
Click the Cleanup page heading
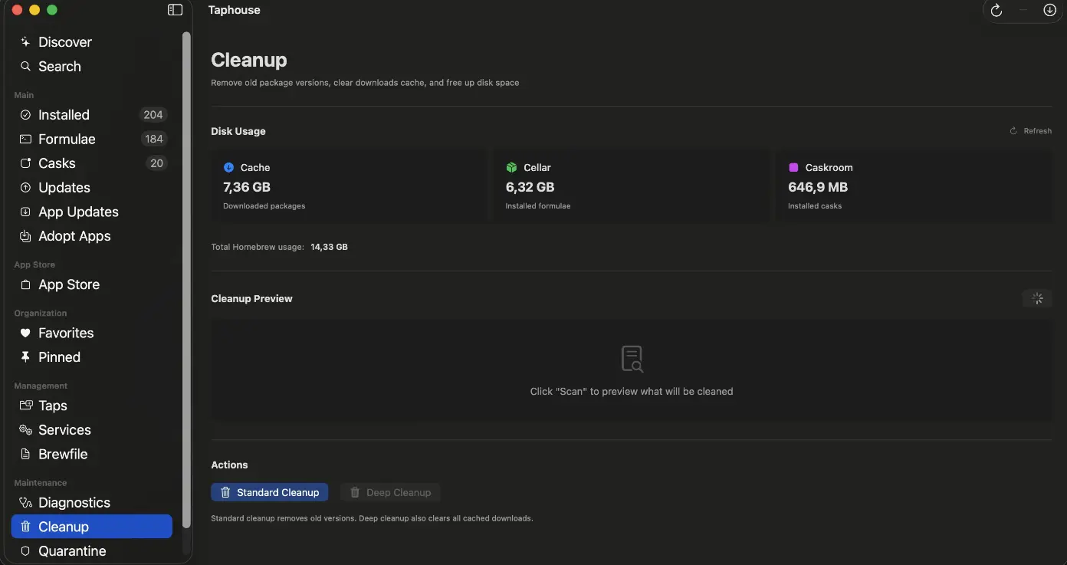click(x=249, y=60)
